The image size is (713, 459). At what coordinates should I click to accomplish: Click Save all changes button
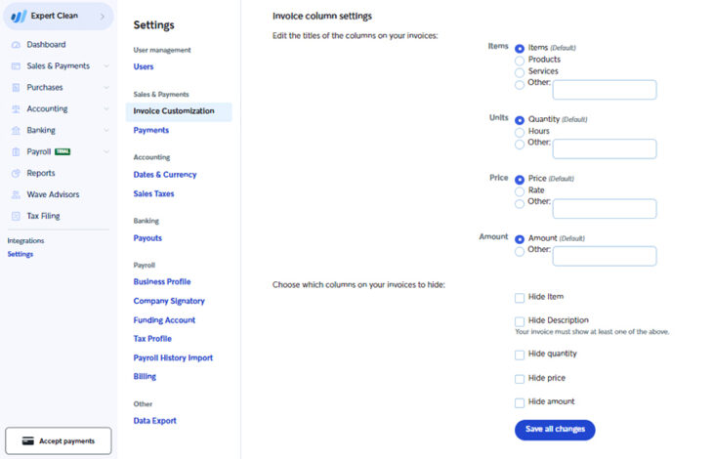[554, 430]
